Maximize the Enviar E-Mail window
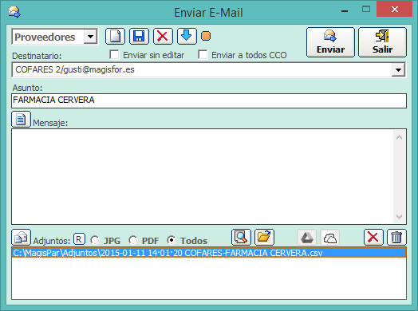418x311 pixels. [366, 10]
